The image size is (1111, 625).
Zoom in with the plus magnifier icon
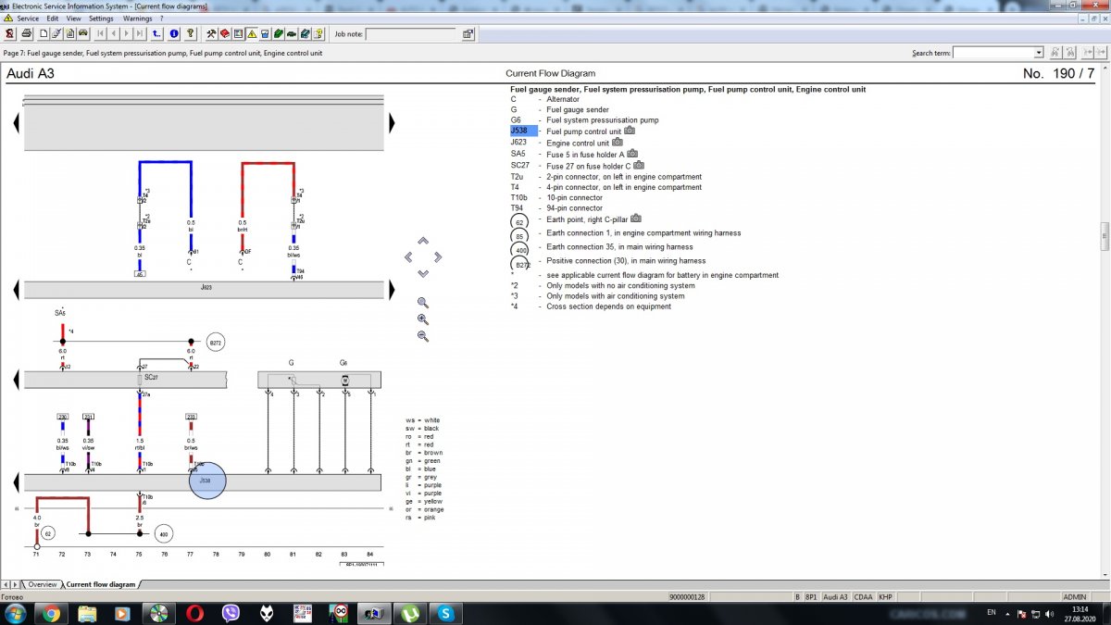coord(423,319)
